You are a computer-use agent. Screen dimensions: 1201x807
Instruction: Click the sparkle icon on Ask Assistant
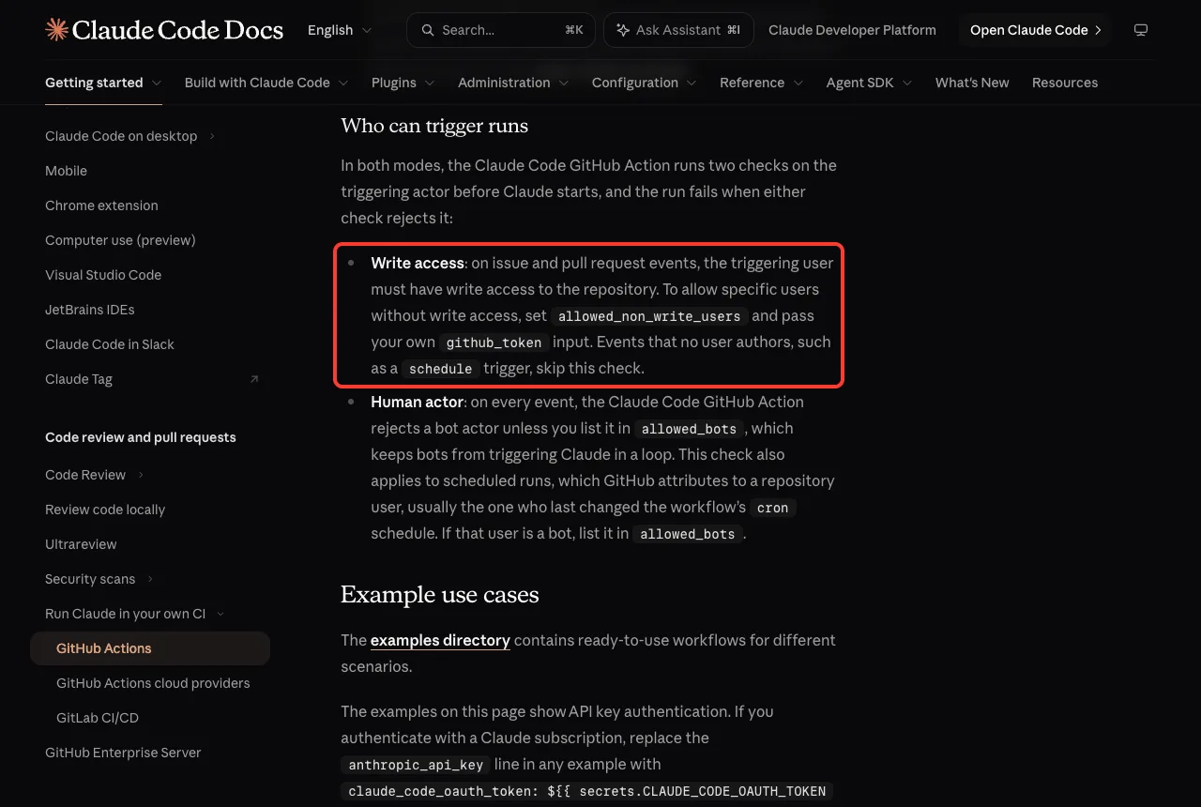click(x=623, y=30)
